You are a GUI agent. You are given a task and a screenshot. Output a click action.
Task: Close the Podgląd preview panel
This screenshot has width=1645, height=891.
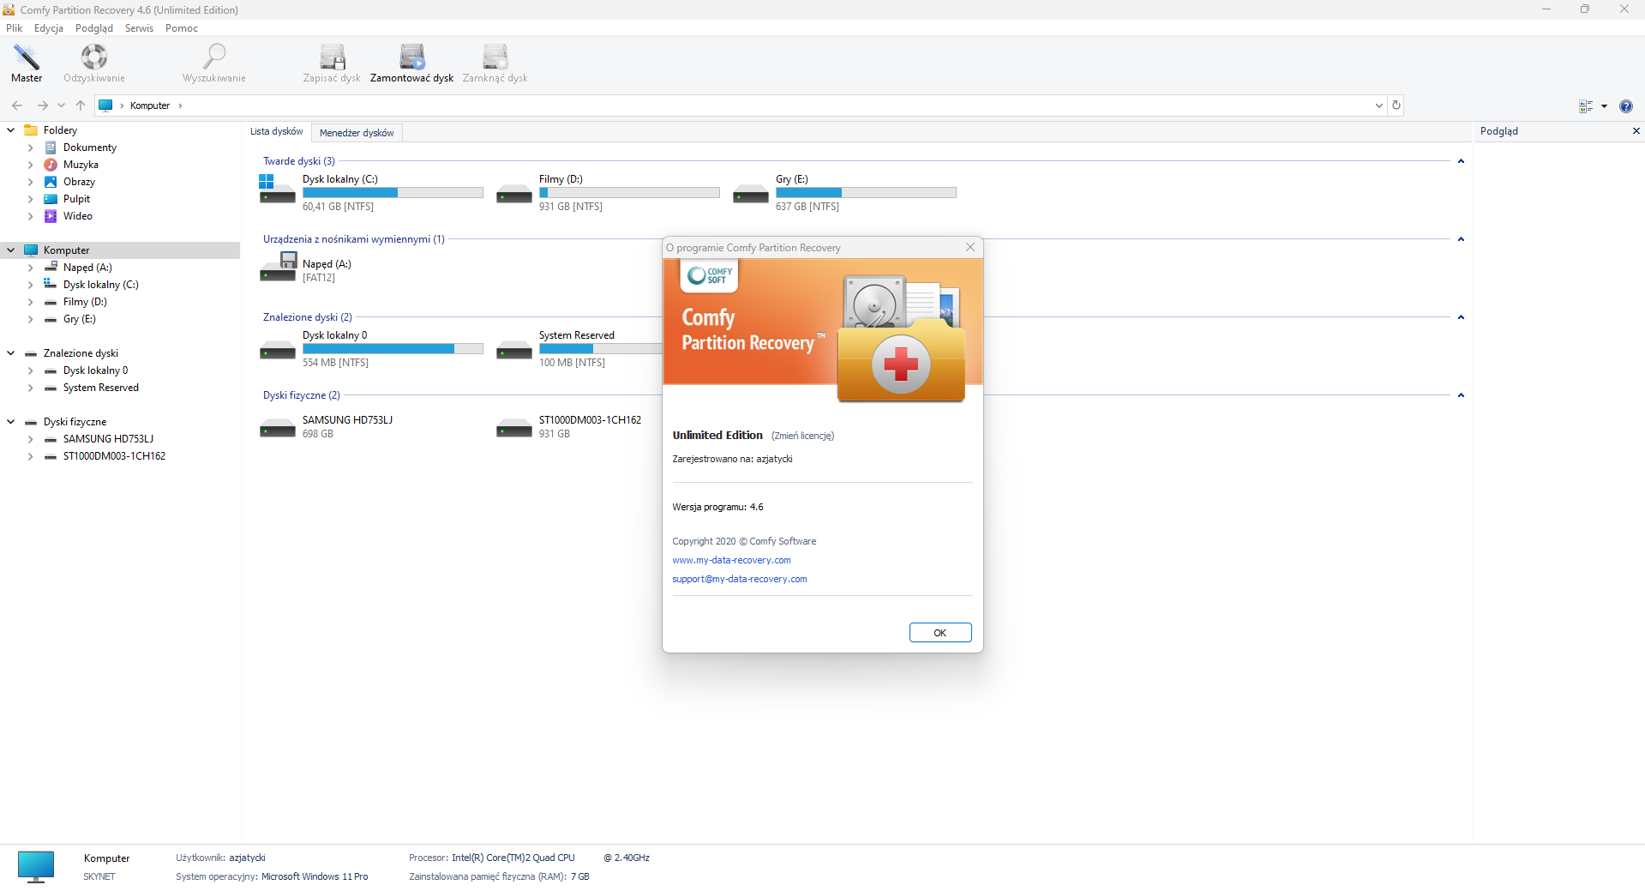point(1636,131)
